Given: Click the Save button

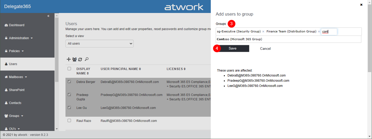Looking at the screenshot, I should click(232, 48).
